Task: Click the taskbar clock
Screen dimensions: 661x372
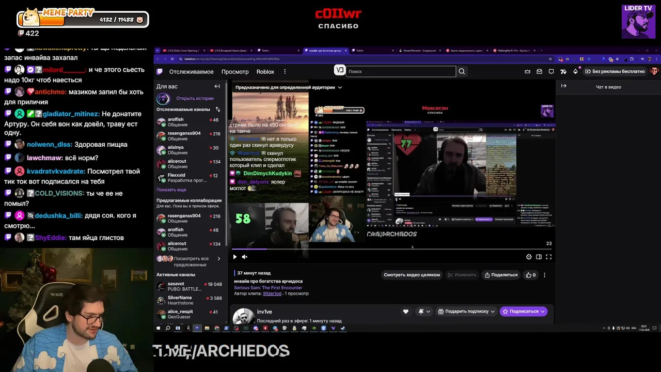Action: tap(643, 328)
